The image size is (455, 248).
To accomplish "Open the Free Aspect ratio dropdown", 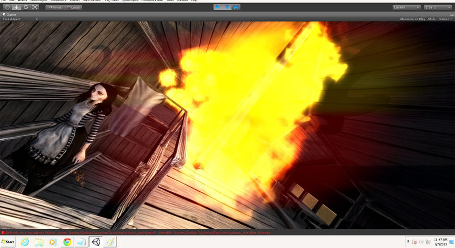I will tap(20, 19).
